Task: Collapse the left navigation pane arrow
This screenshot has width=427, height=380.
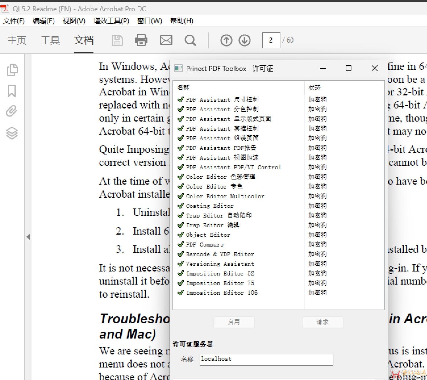Action: 28,237
